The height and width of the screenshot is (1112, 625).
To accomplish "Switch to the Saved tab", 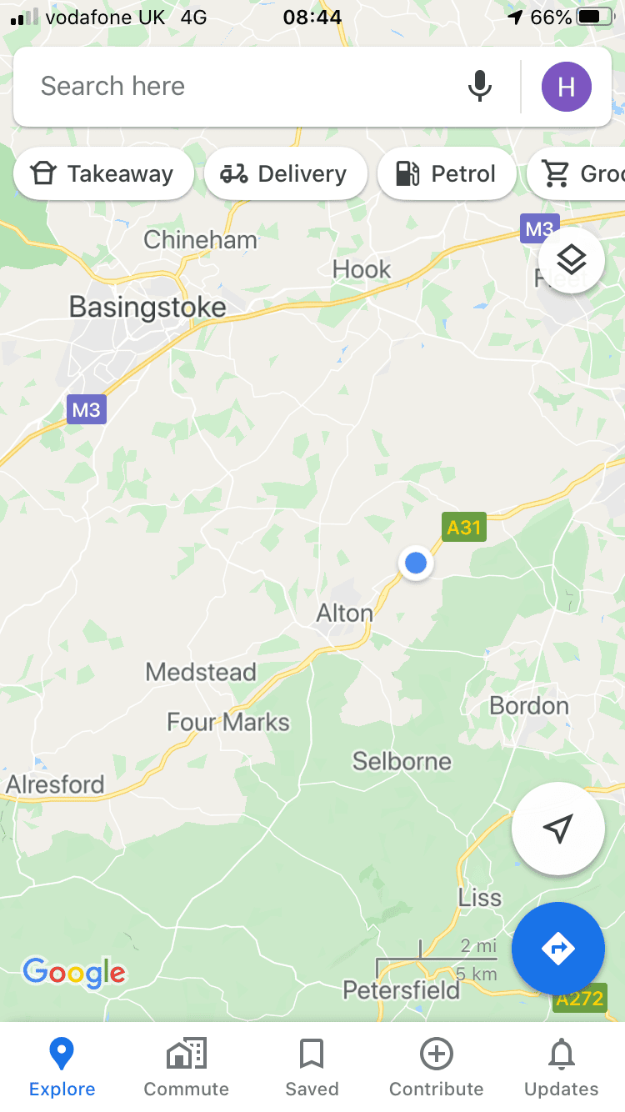I will (312, 1067).
